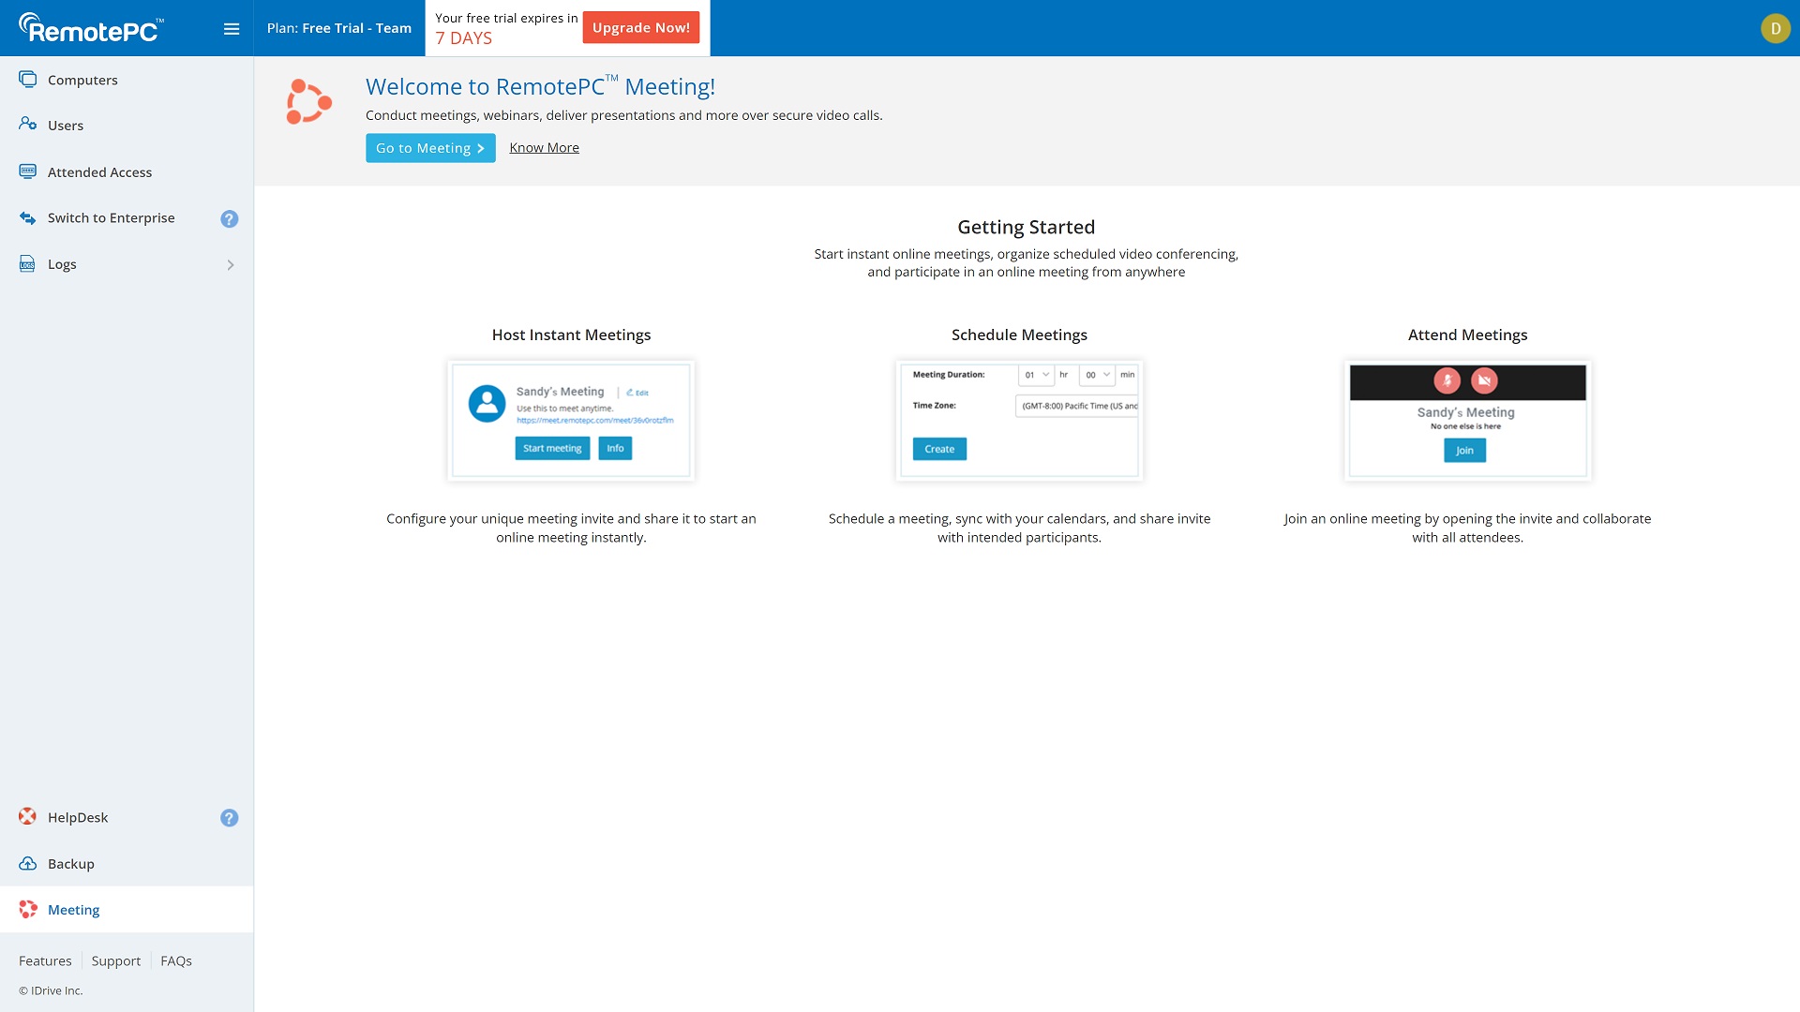Open FAQs footer link
The height and width of the screenshot is (1012, 1800).
point(176,960)
